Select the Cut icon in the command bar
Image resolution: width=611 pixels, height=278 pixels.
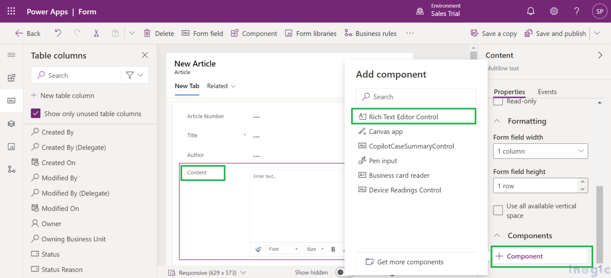[96, 33]
